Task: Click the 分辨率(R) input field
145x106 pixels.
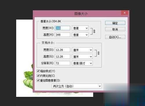Action: click(x=62, y=63)
